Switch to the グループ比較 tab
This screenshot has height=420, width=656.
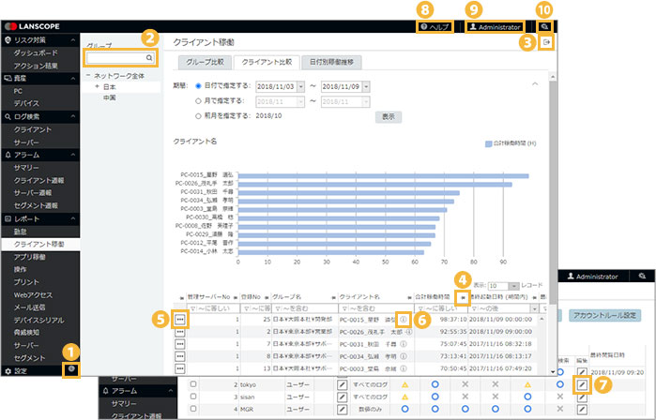click(x=204, y=62)
